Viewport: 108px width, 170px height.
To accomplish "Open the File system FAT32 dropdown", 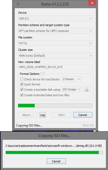I will (x=55, y=43).
